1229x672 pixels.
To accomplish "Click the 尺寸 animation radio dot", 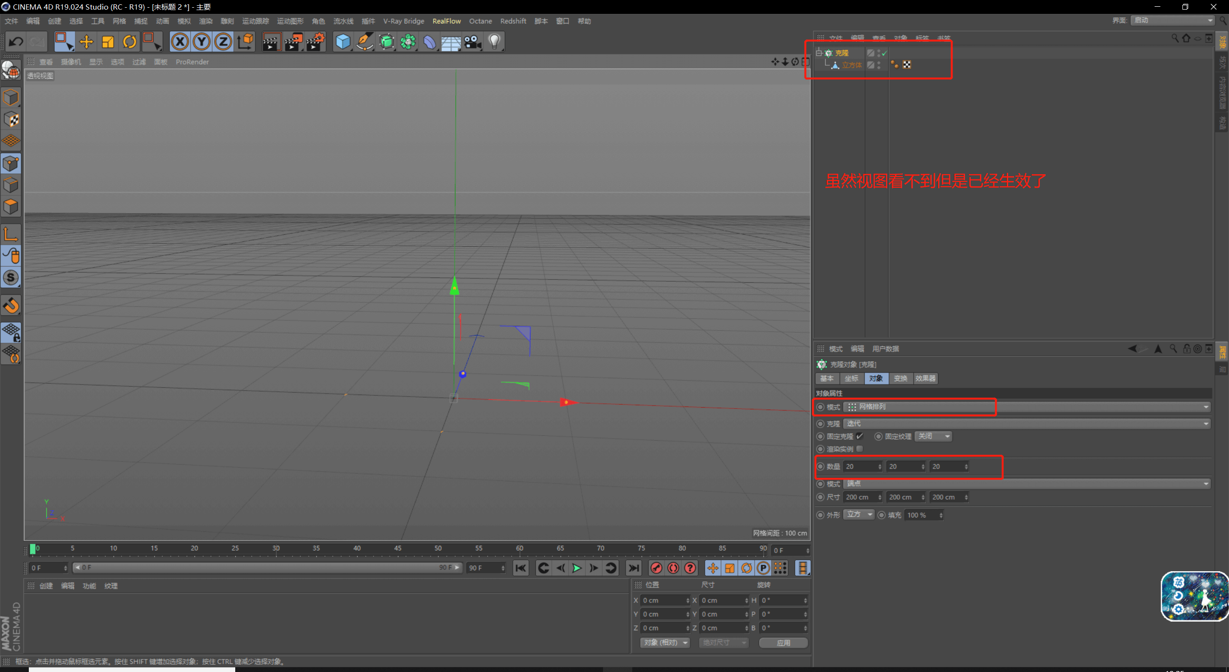I will [x=820, y=497].
